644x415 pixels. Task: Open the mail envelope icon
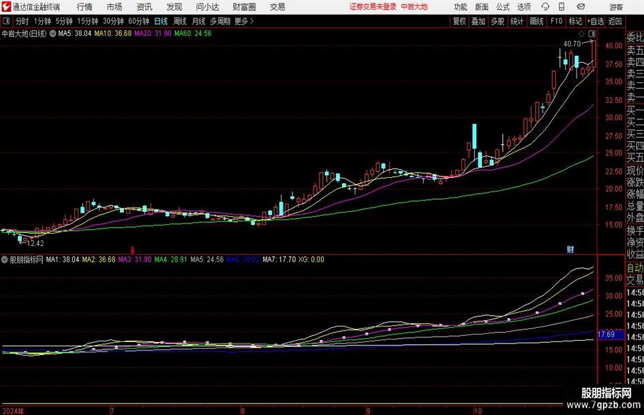point(581,7)
